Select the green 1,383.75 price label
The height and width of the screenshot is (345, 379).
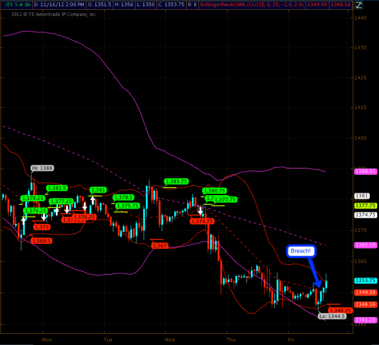pyautogui.click(x=176, y=181)
